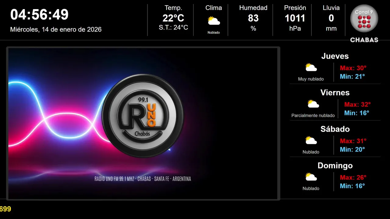This screenshot has width=390, height=219.
Task: Click Max: 30° for Jueves
Action: pyautogui.click(x=353, y=68)
